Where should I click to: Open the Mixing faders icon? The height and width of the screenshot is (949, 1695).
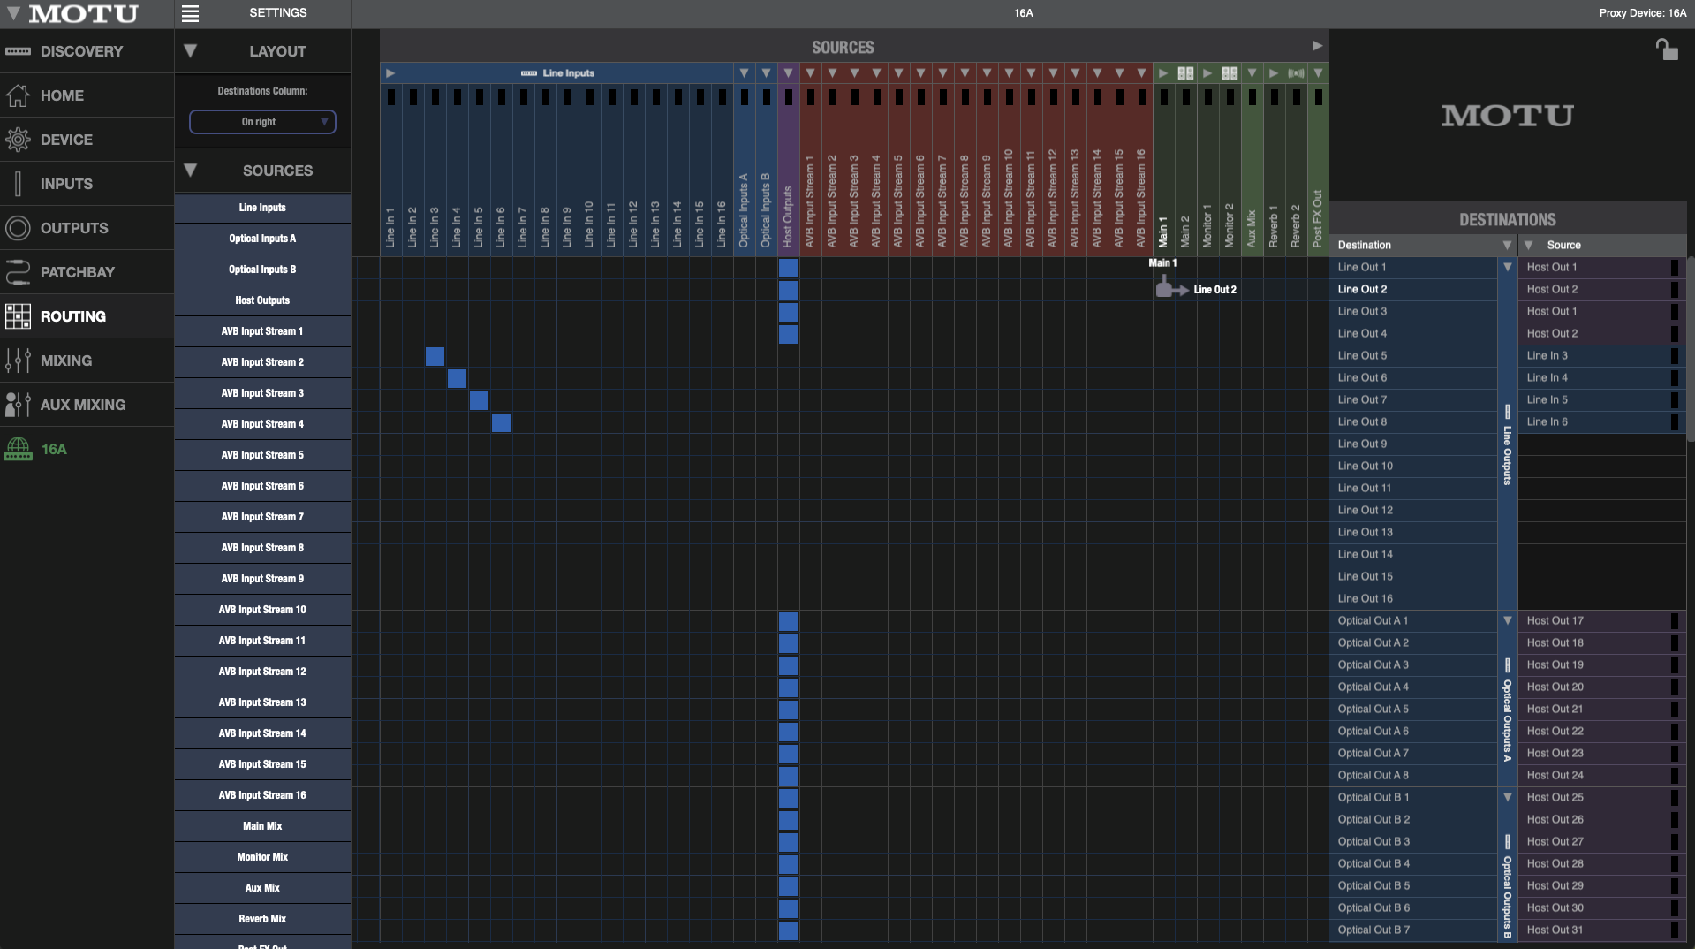coord(18,361)
